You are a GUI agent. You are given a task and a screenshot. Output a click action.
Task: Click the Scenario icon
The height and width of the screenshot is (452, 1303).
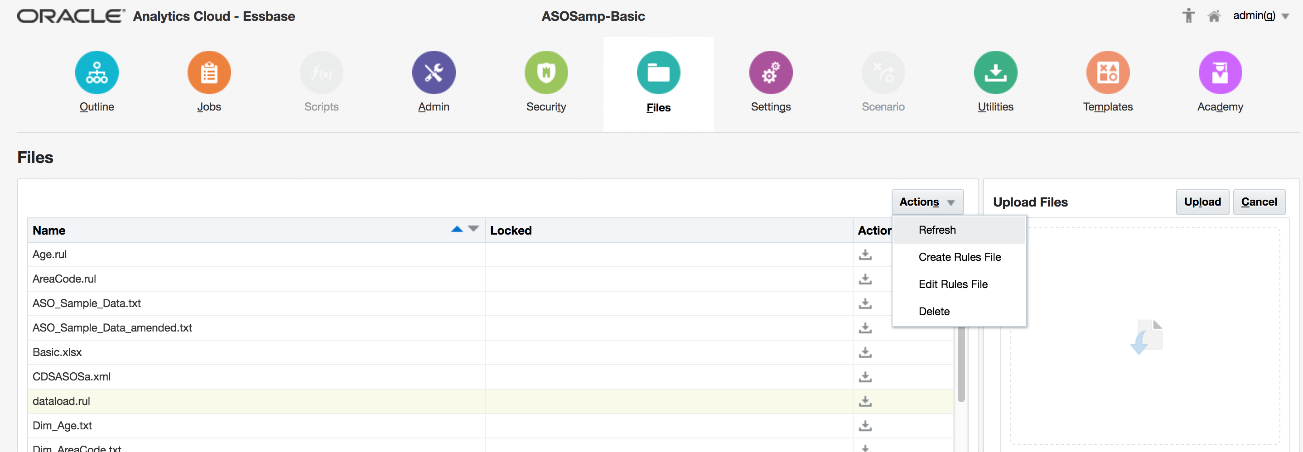[x=883, y=72]
